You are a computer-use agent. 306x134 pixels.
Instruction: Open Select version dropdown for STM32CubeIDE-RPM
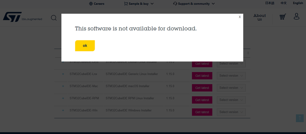[x=231, y=100]
